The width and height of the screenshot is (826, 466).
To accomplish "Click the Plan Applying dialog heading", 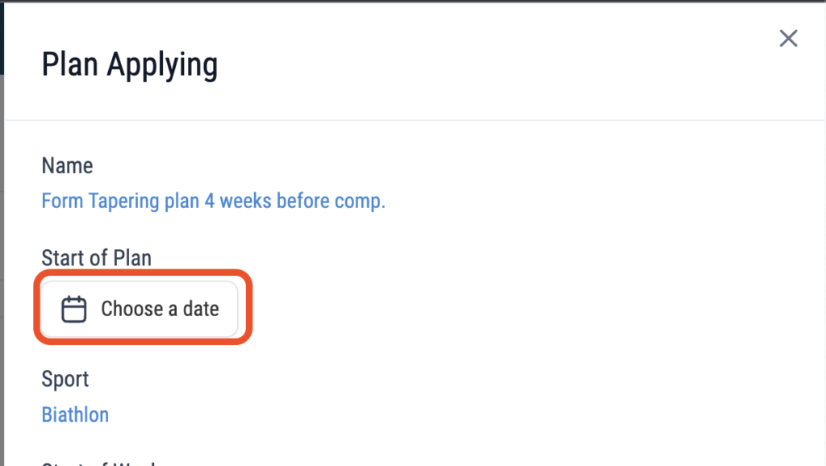I will (x=130, y=64).
